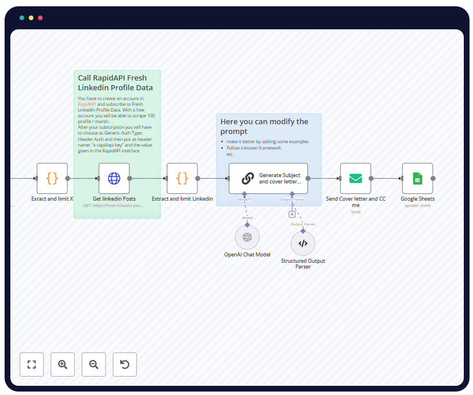Viewport: 473px width, 395px height.
Task: Reset the canvas view with the undo arrow
Action: coord(125,365)
